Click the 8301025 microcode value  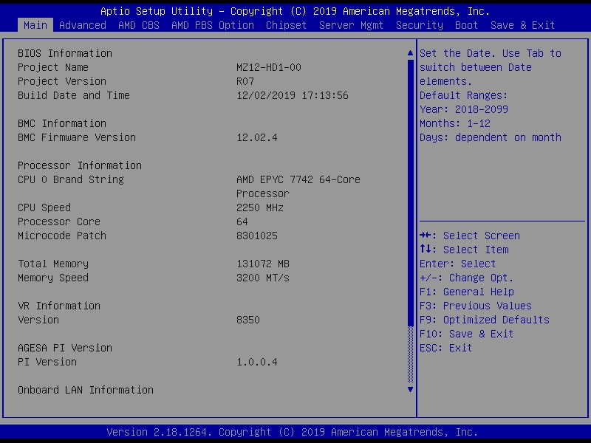pyautogui.click(x=257, y=236)
